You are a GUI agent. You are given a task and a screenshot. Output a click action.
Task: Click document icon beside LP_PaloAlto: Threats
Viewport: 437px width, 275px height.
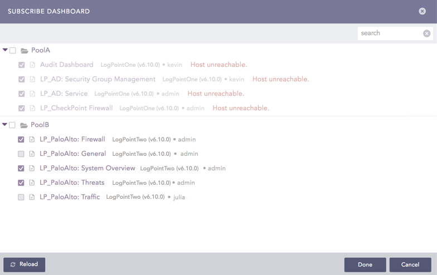coord(32,183)
